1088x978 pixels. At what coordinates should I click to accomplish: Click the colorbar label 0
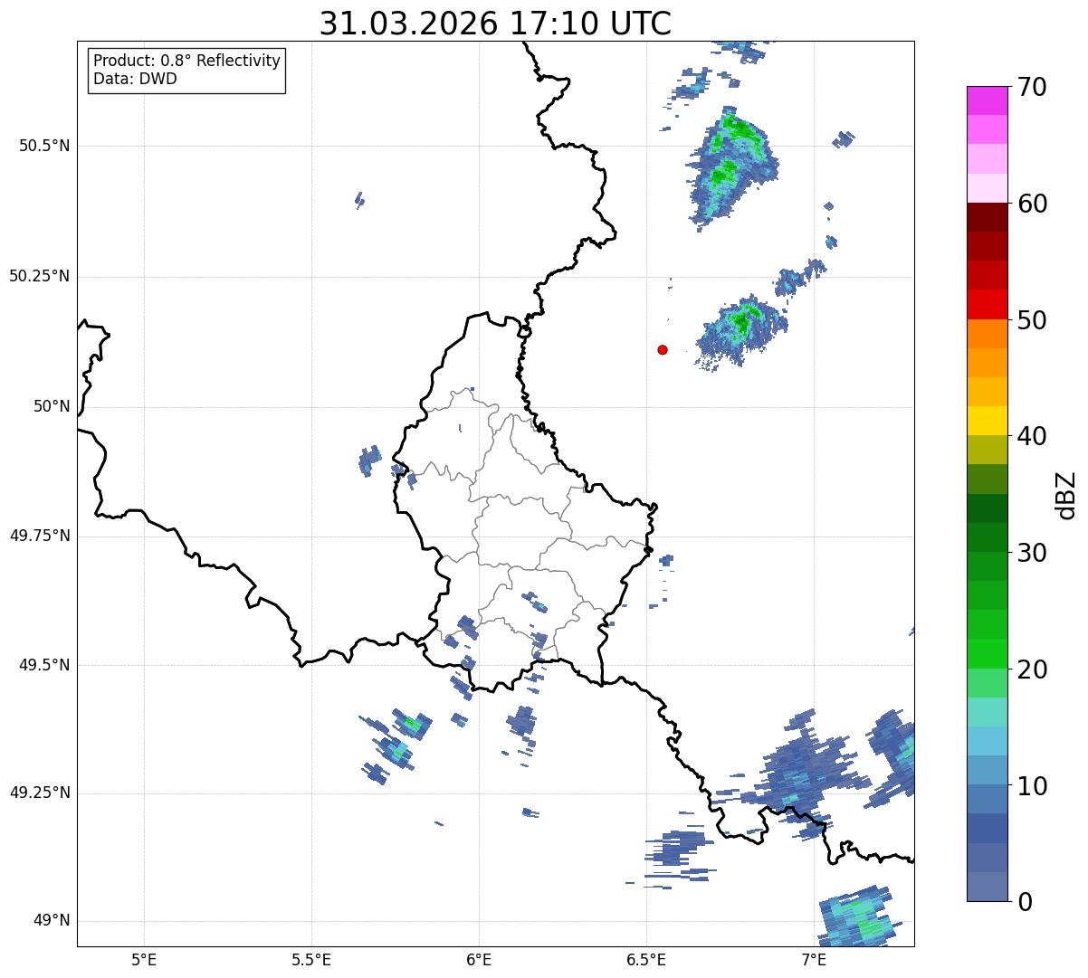click(x=1025, y=902)
